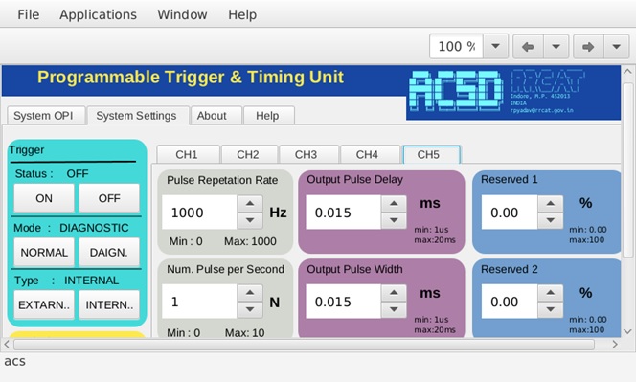Increase Output Pulse Delay with up arrow
The height and width of the screenshot is (382, 636).
click(394, 204)
